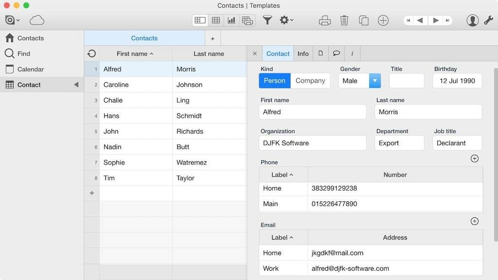Close the record detail panel
The image size is (498, 280).
(x=255, y=53)
